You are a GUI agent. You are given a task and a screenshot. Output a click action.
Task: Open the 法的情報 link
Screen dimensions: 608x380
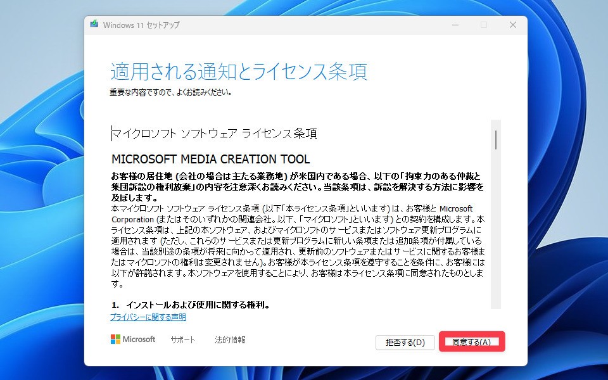coord(231,339)
